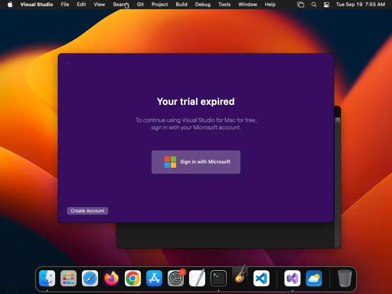Screen dimensions: 392x294
Task: Open Trash from the dock
Action: pyautogui.click(x=345, y=278)
